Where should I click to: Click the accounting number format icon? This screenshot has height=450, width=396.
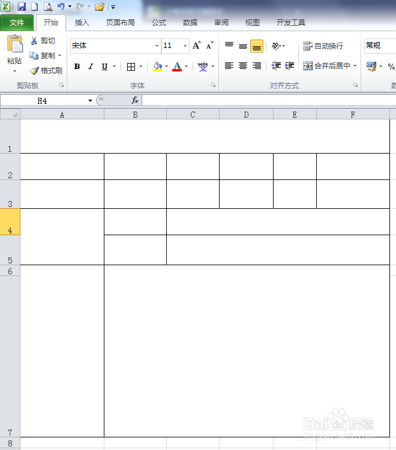pyautogui.click(x=371, y=67)
